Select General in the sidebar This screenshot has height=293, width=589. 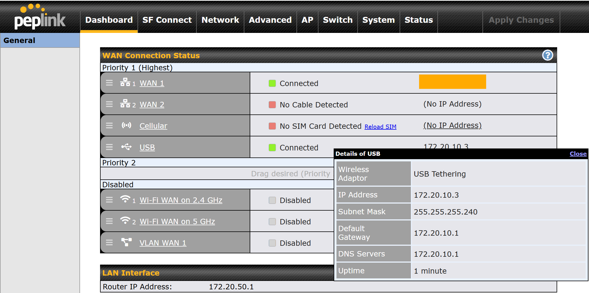[19, 40]
